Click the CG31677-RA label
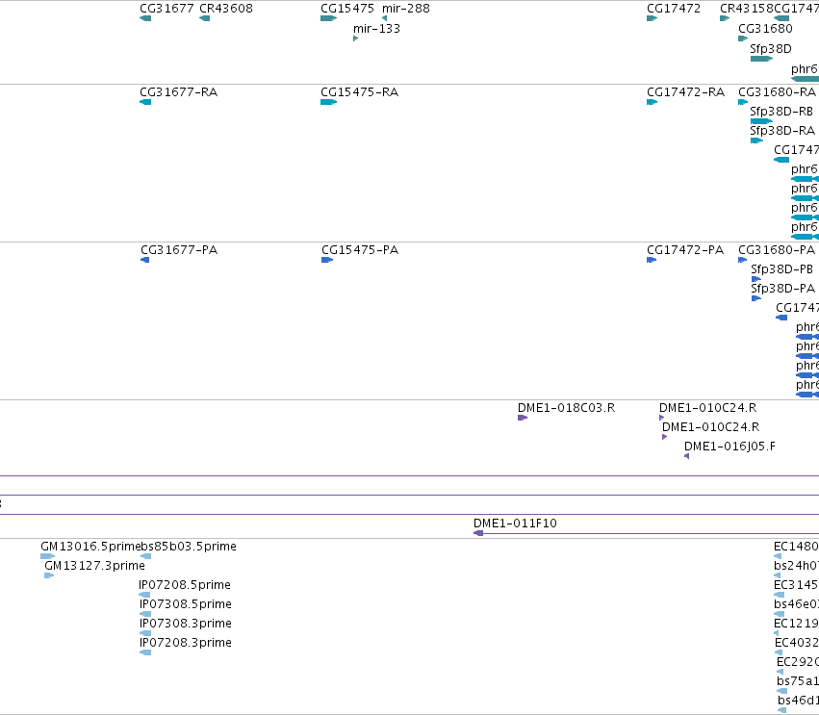This screenshot has height=715, width=819. 179,92
